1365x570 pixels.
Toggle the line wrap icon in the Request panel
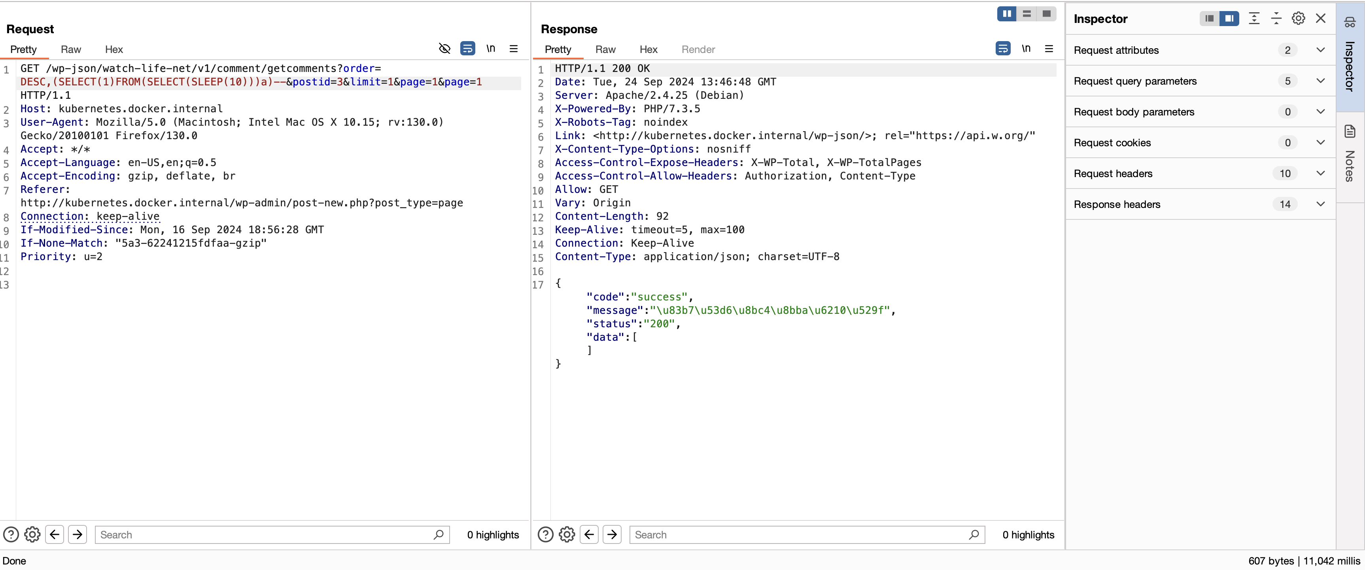(467, 49)
